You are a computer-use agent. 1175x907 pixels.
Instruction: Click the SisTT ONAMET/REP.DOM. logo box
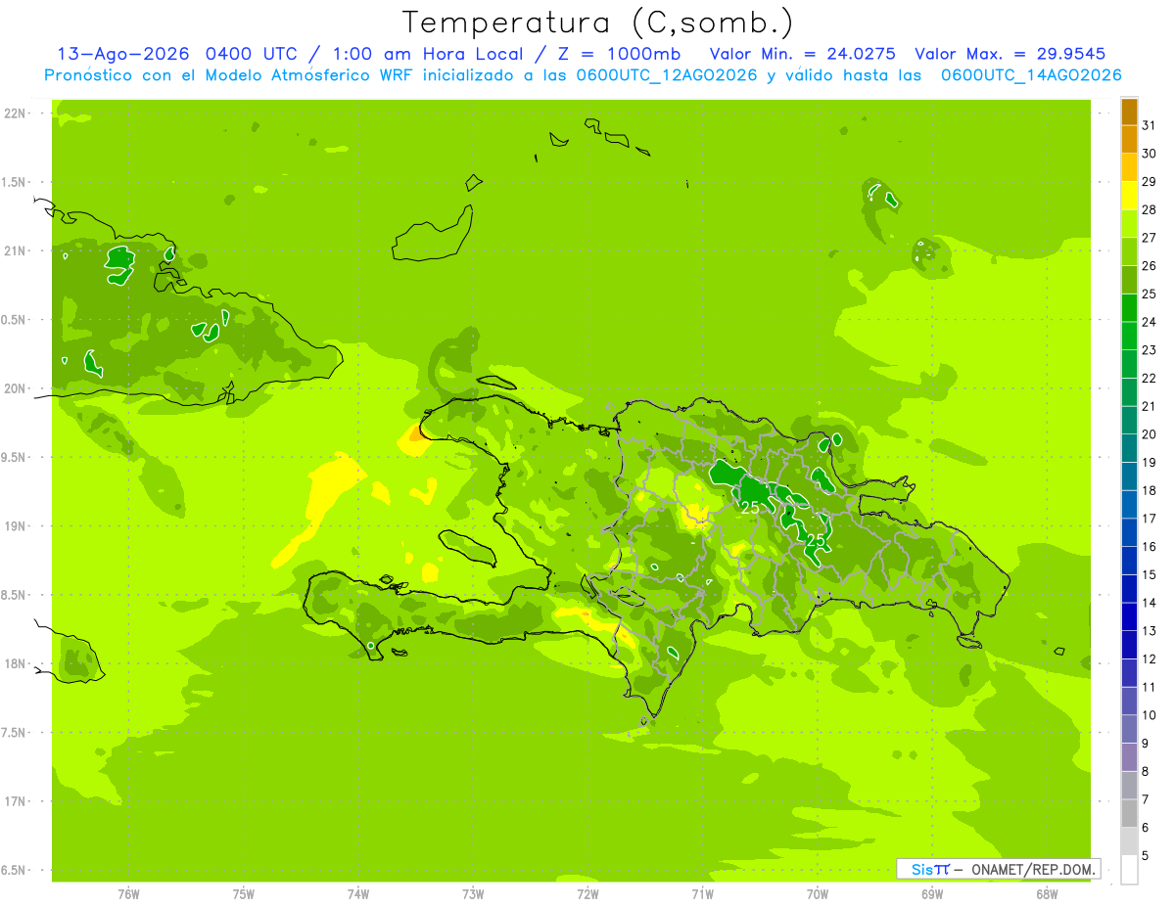point(998,869)
